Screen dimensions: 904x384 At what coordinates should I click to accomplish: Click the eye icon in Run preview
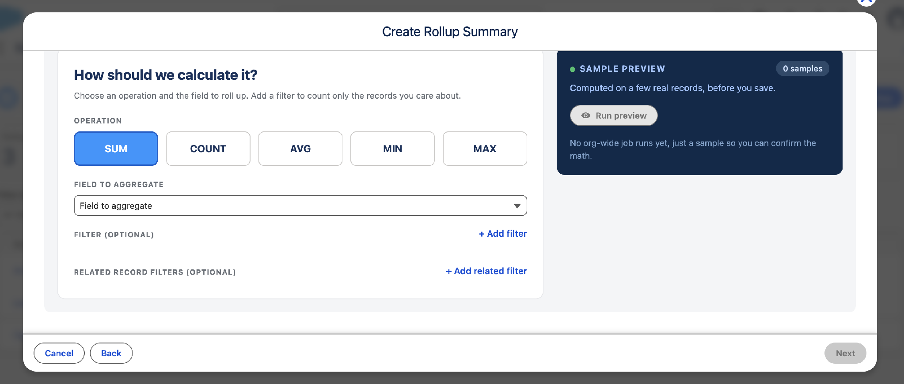point(585,116)
